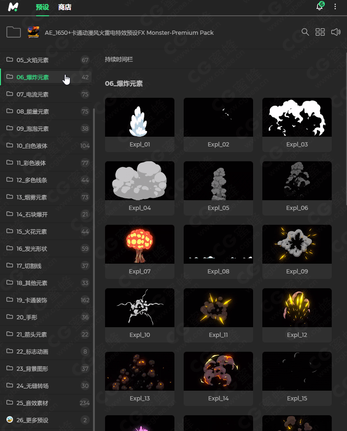Click the sidebar vertical scrollbar

point(94,269)
